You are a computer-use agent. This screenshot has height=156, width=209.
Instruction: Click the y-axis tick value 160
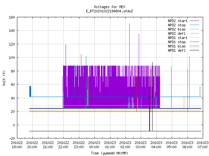12,17
